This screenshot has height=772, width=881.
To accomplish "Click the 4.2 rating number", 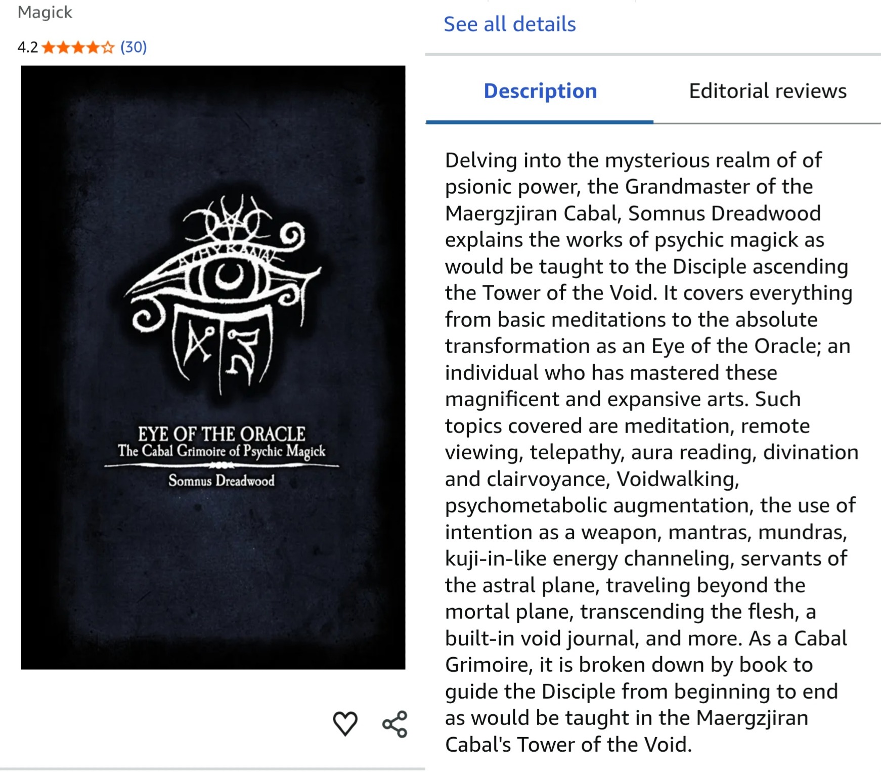I will tap(28, 48).
